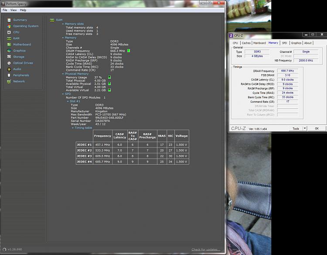Click the status spinner icon near version number
The width and height of the screenshot is (327, 255).
click(x=4, y=250)
